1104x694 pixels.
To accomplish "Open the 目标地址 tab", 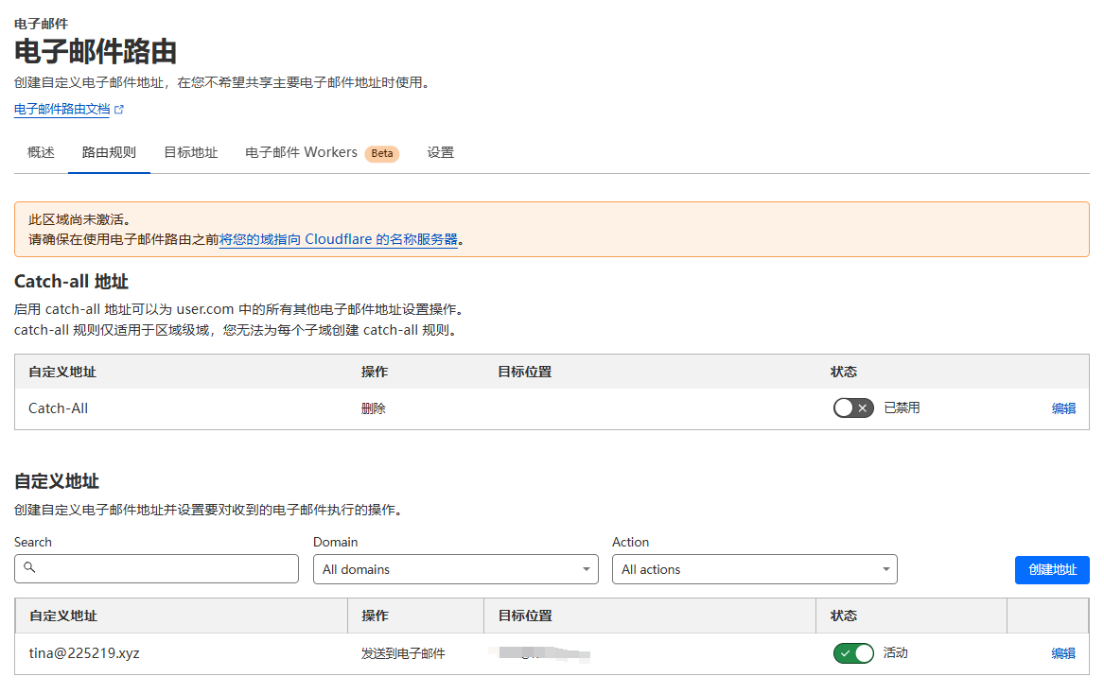I will 190,152.
